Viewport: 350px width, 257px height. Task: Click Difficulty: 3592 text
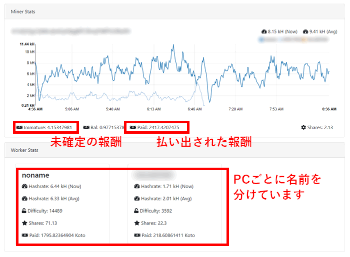pos(156,211)
